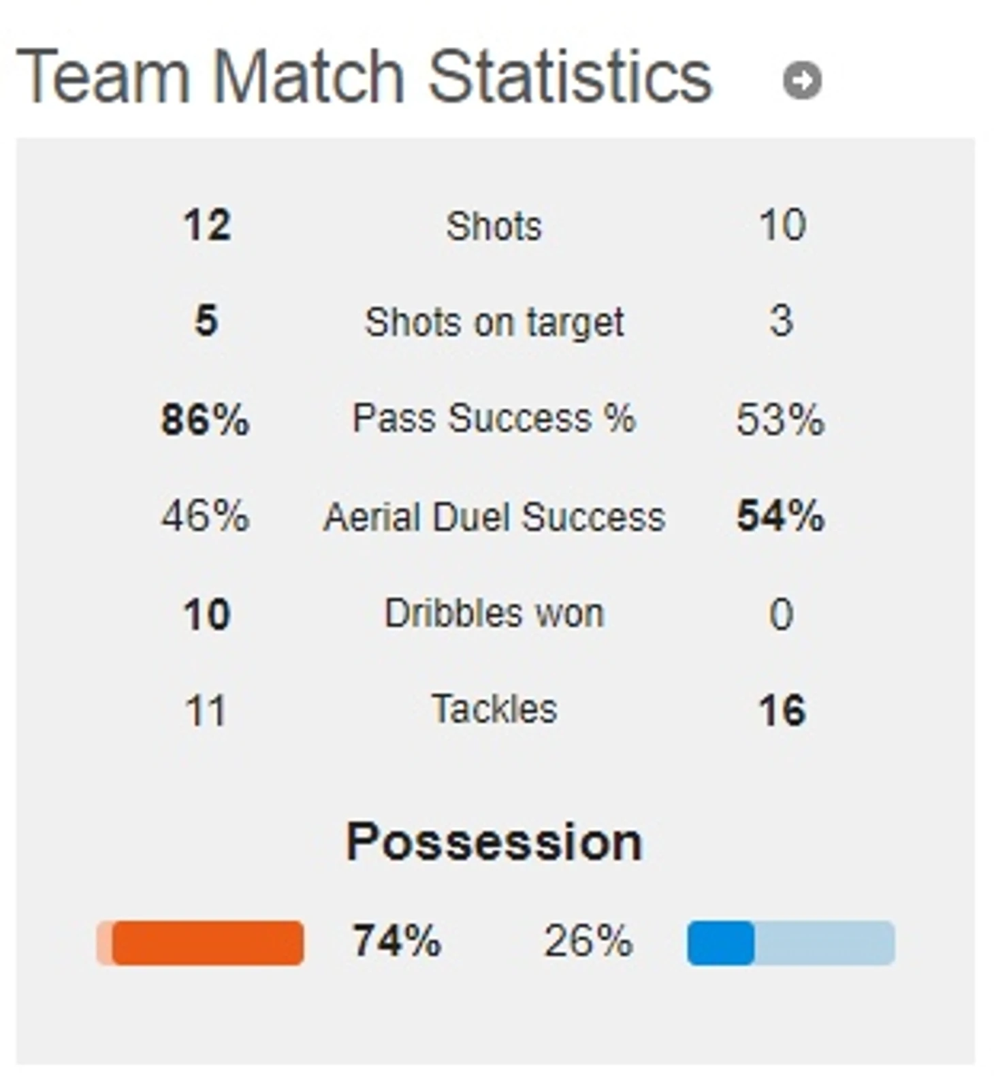This screenshot has width=994, height=1077.
Task: Select the 53% pass success value
Action: coord(780,419)
